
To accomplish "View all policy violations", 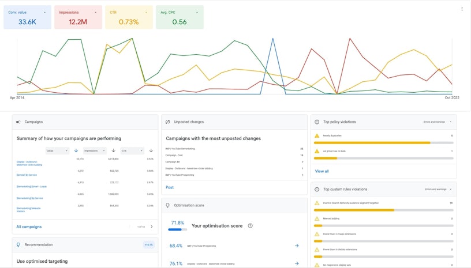I will coord(322,171).
